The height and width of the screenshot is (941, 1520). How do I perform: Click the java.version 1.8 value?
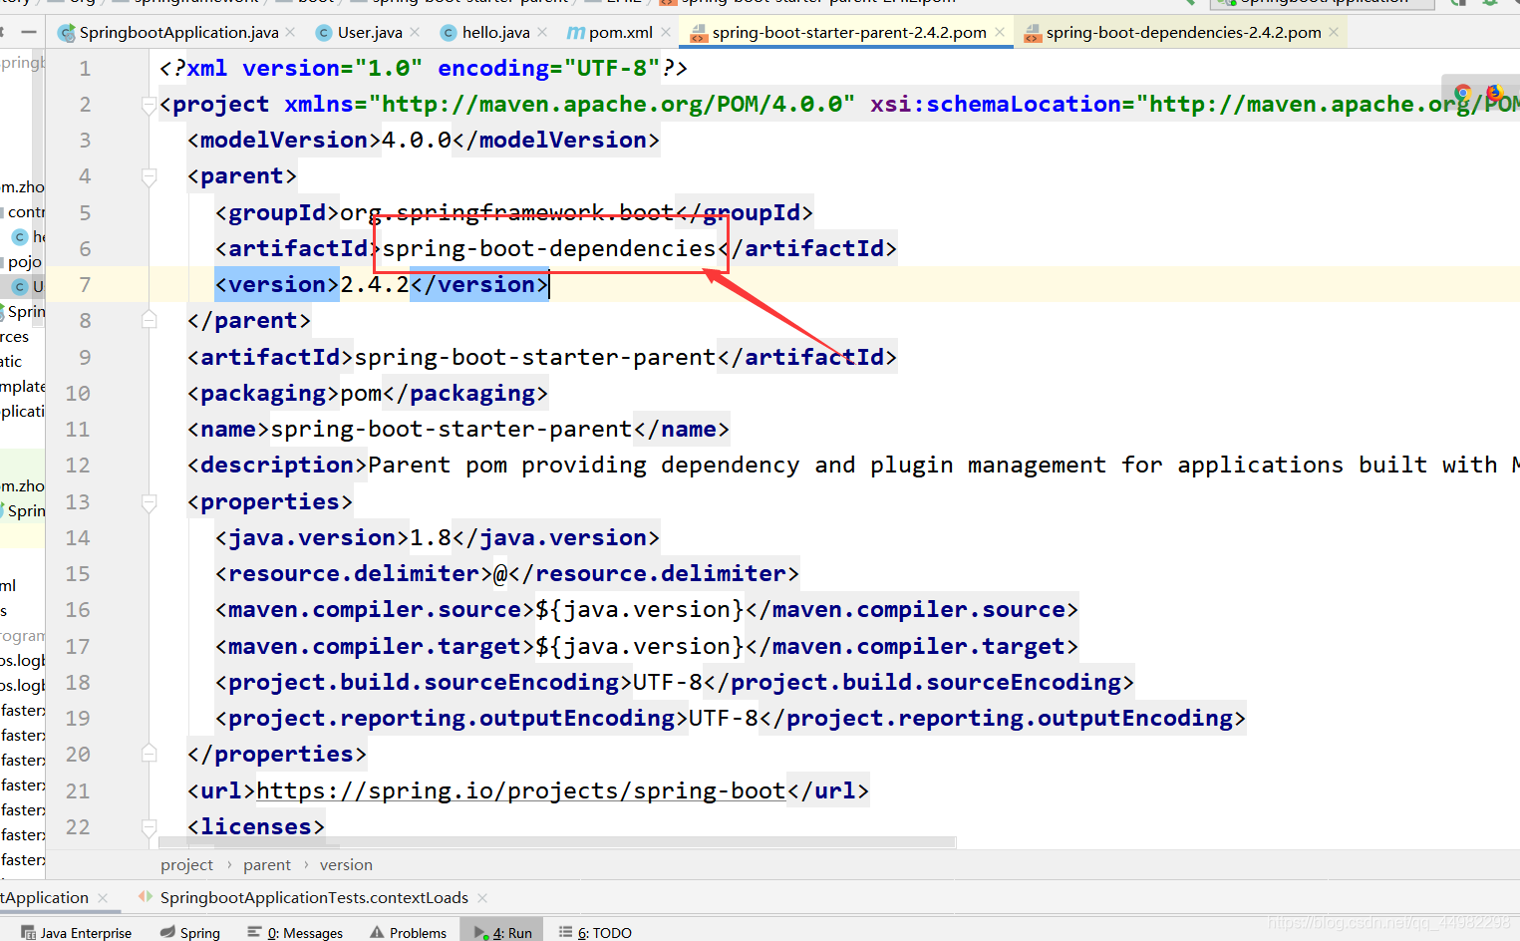pyautogui.click(x=432, y=537)
